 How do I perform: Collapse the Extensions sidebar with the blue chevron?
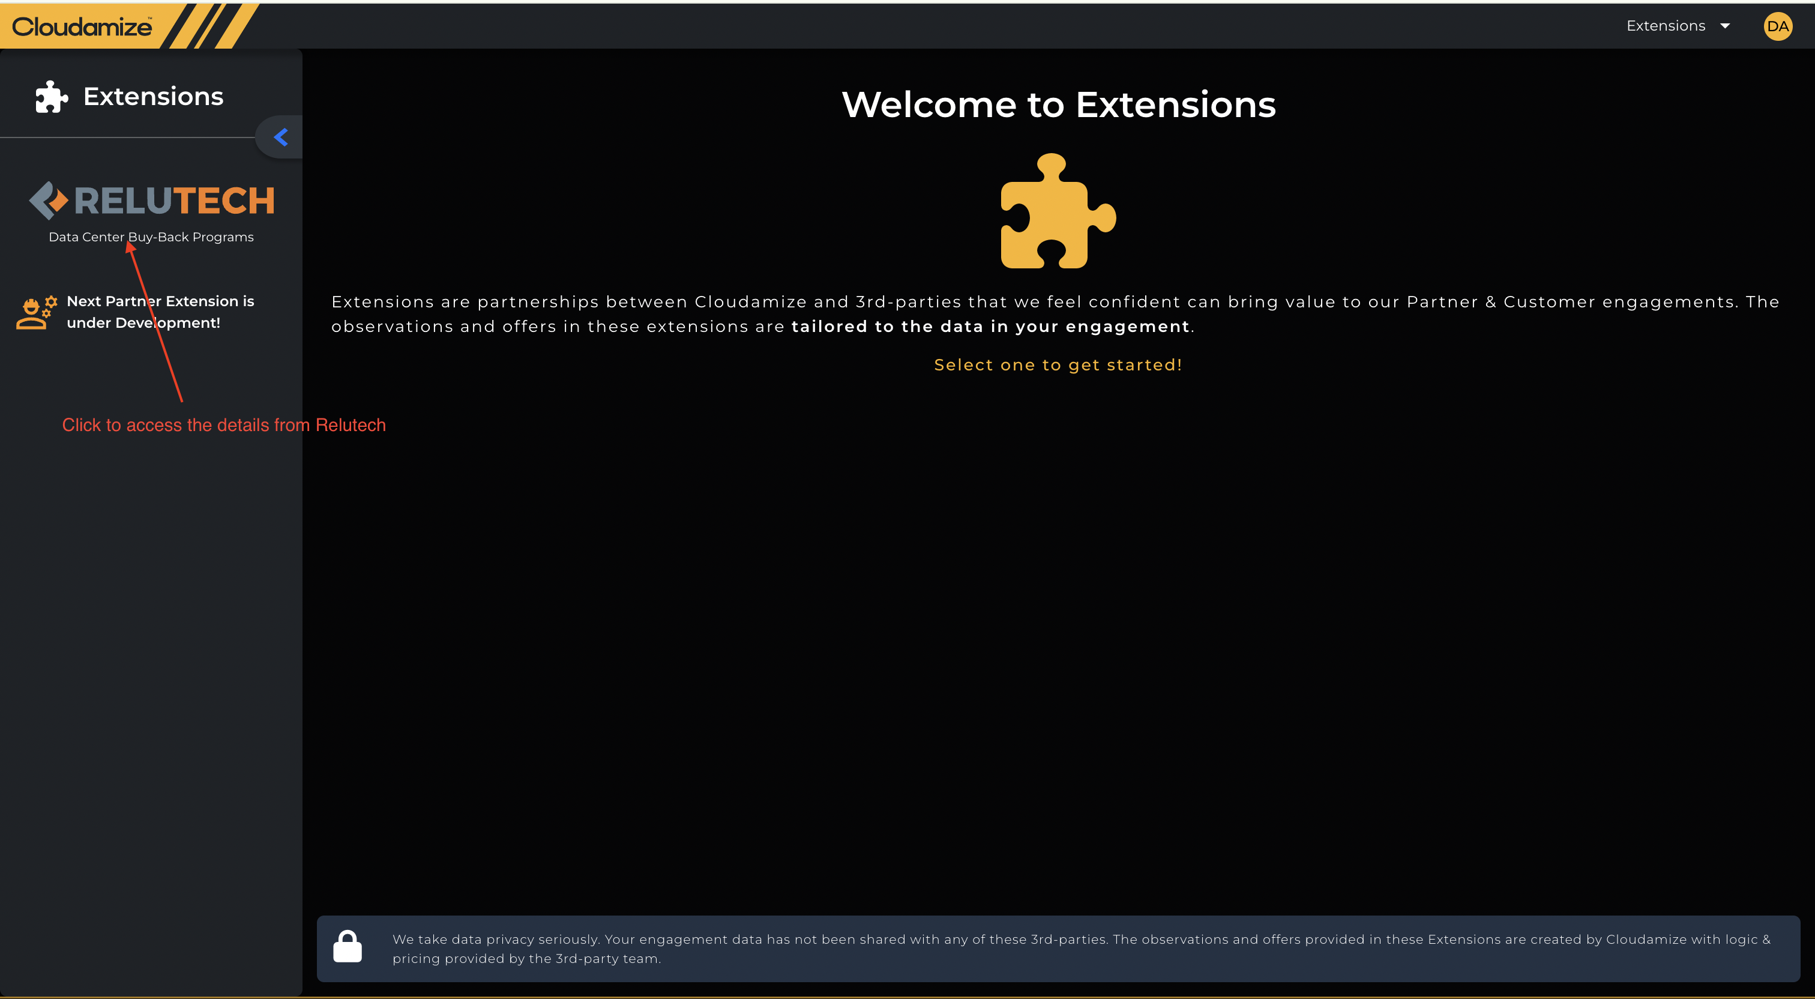(280, 137)
